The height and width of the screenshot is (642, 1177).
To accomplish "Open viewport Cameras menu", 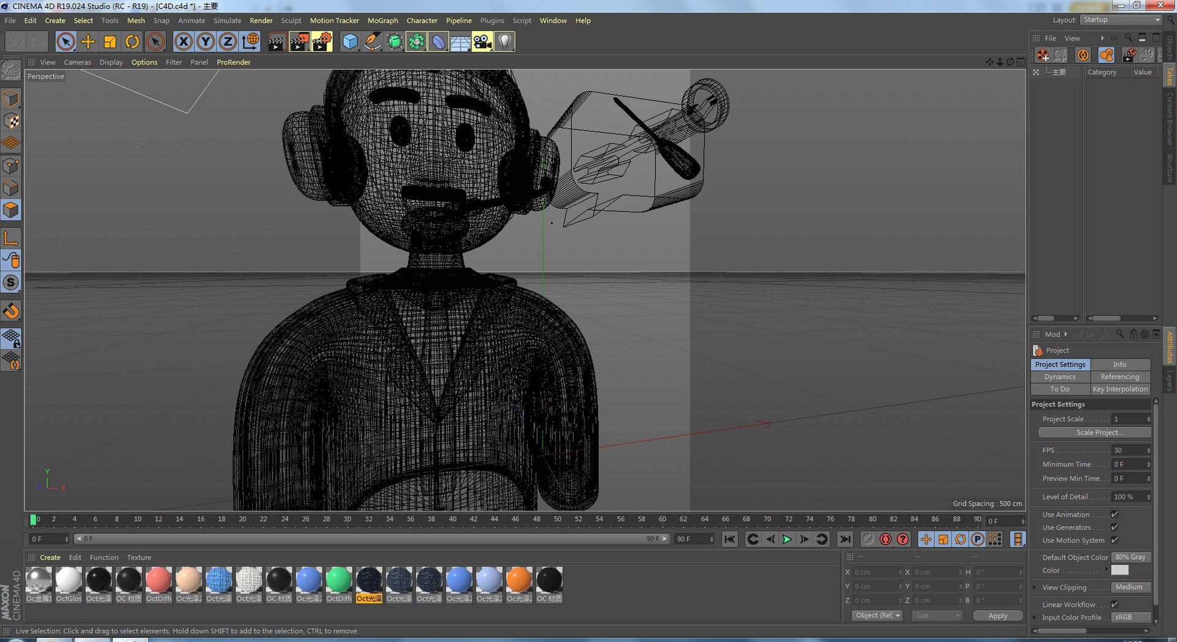I will [x=77, y=62].
